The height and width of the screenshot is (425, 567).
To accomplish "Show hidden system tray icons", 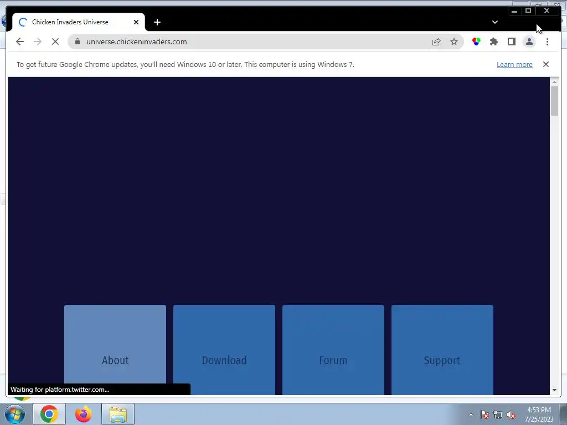I will click(471, 414).
